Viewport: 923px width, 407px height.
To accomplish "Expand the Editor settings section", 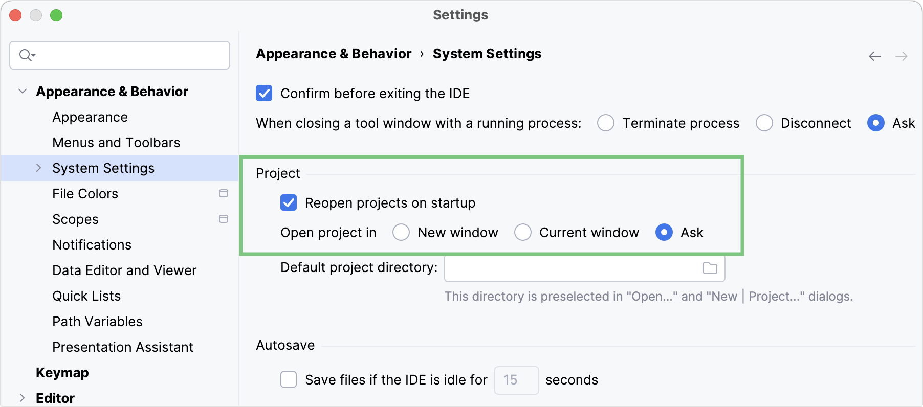I will pyautogui.click(x=23, y=398).
